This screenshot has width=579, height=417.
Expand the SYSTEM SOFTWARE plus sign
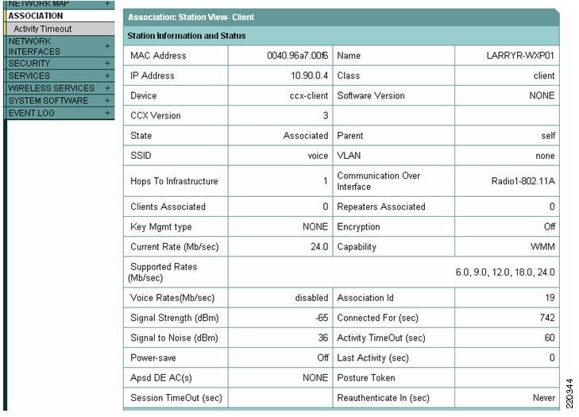point(107,100)
